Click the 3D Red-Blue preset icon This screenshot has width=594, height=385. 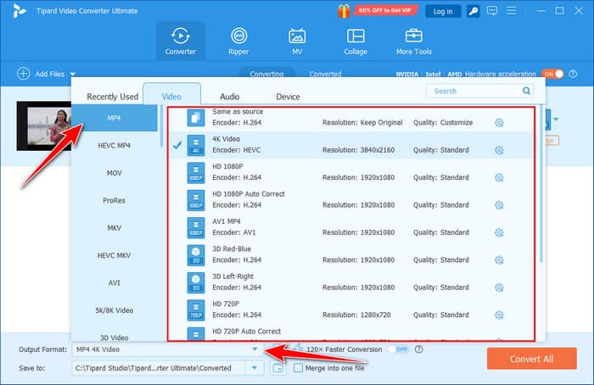196,255
